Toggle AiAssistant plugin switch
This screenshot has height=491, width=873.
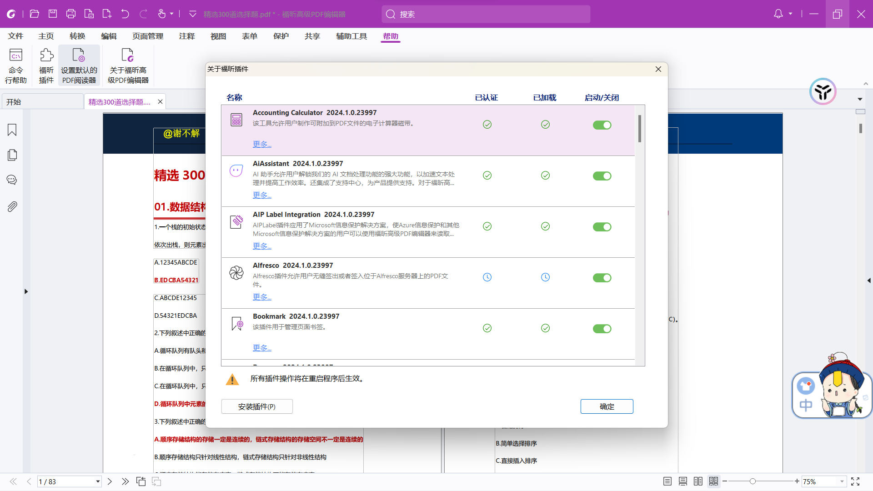click(602, 176)
